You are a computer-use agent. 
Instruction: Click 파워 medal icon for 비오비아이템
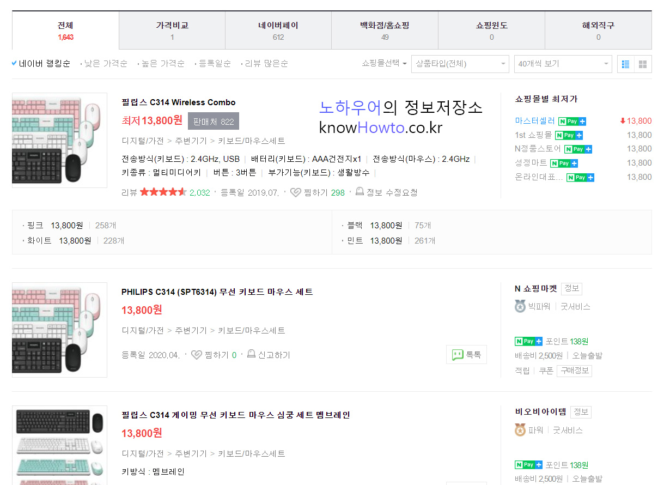[x=520, y=430]
